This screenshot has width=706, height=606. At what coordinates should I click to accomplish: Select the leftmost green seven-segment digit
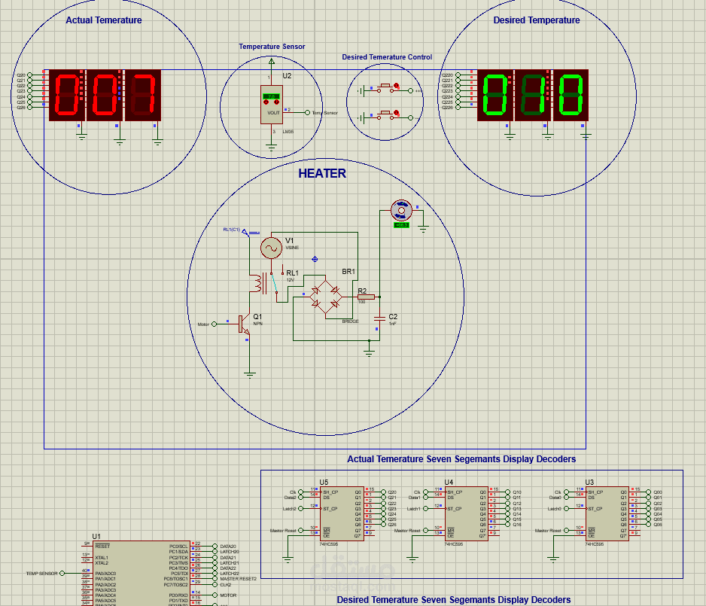pos(495,95)
